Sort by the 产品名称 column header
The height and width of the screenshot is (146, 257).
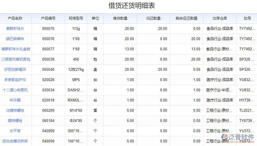15,18
